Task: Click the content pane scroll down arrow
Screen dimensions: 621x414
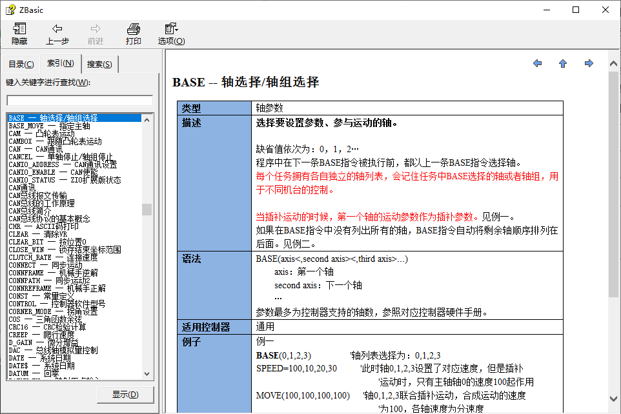Action: tap(613, 399)
